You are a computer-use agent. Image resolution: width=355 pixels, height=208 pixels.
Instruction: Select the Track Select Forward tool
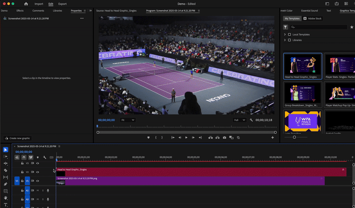pyautogui.click(x=6, y=157)
